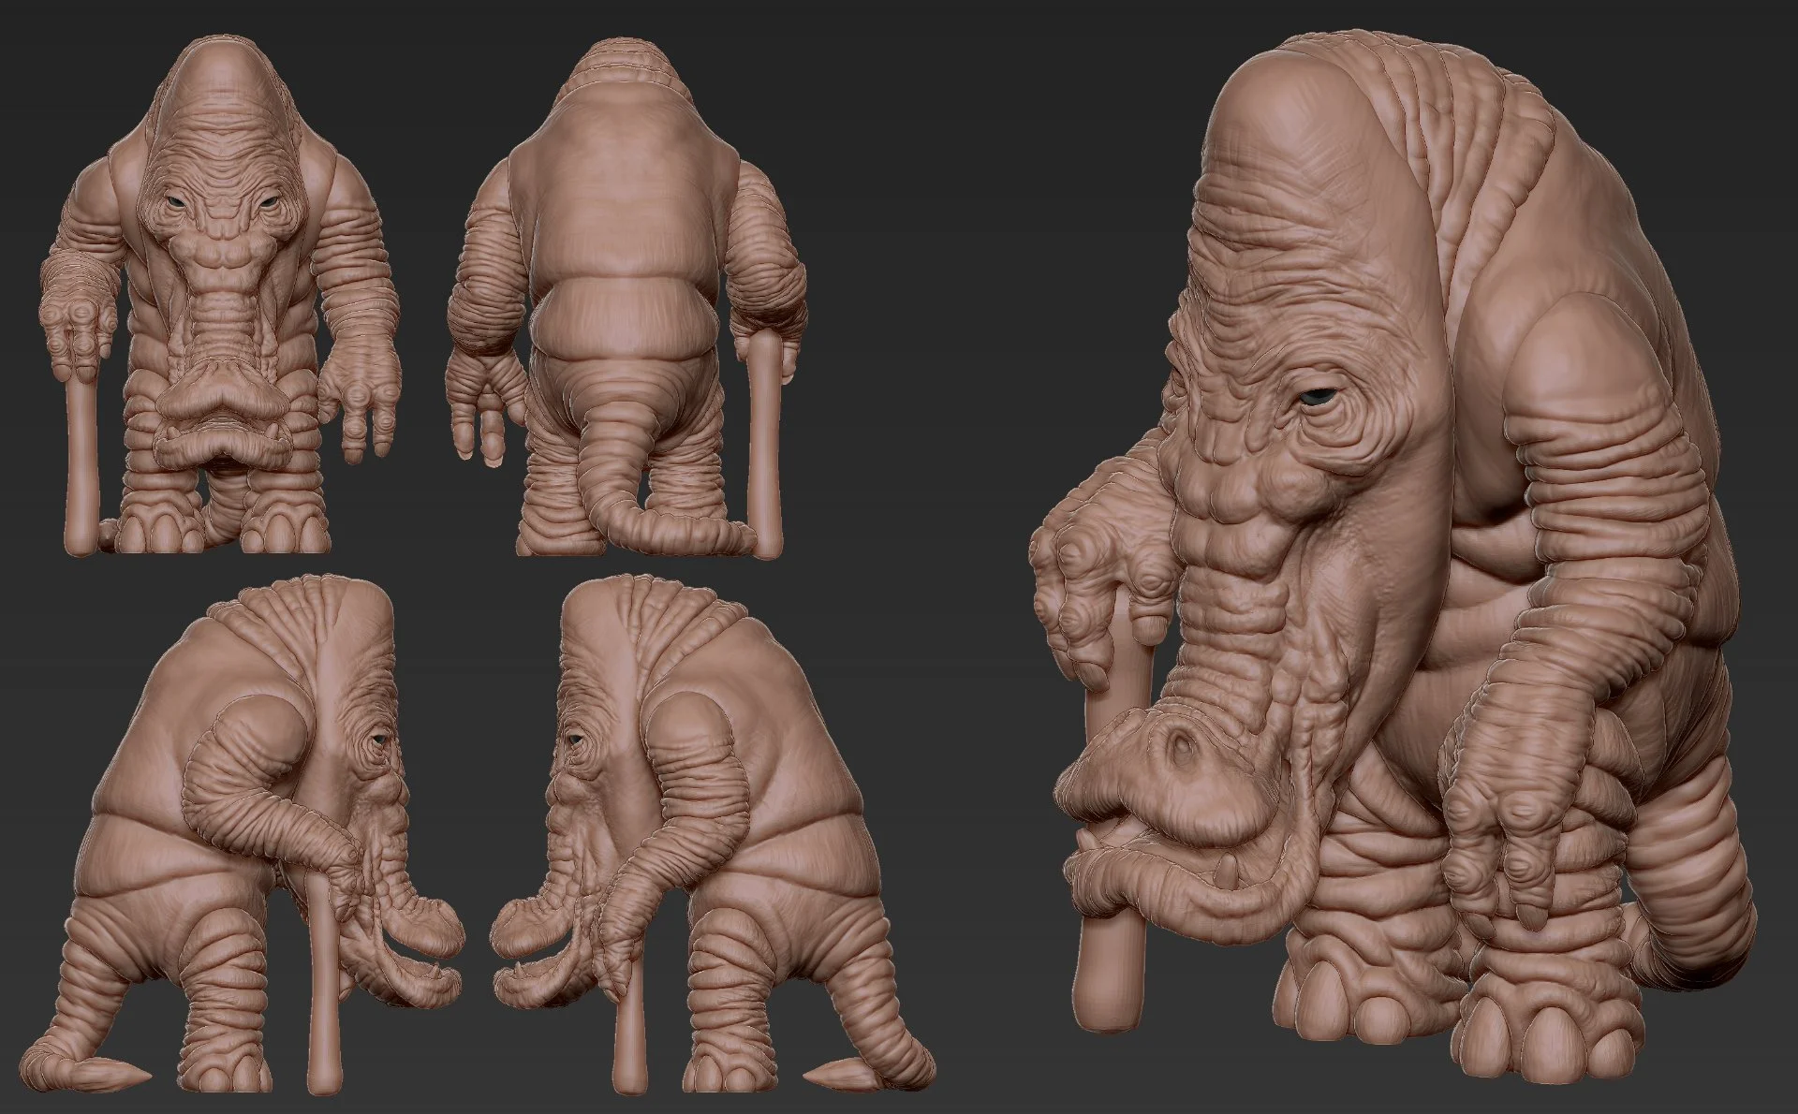Click the dangling free hand in front-view render

[x=356, y=393]
